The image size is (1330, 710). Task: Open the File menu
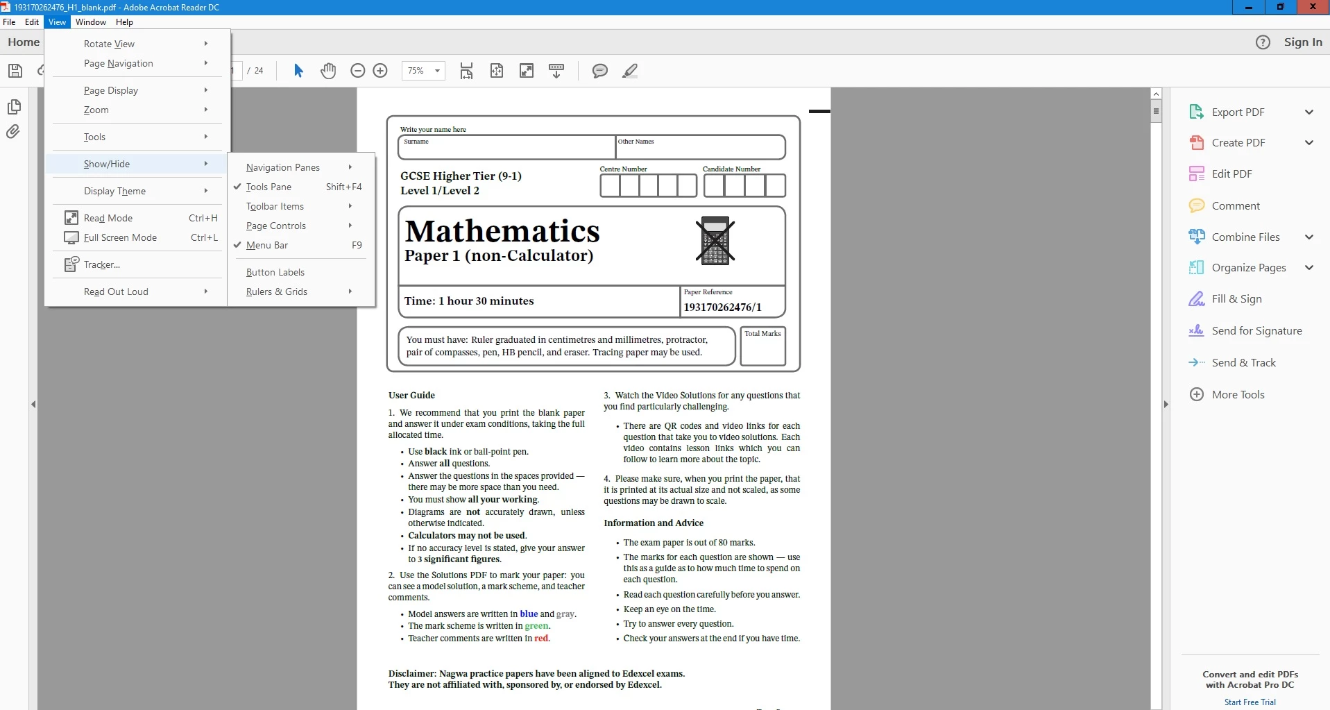point(10,22)
